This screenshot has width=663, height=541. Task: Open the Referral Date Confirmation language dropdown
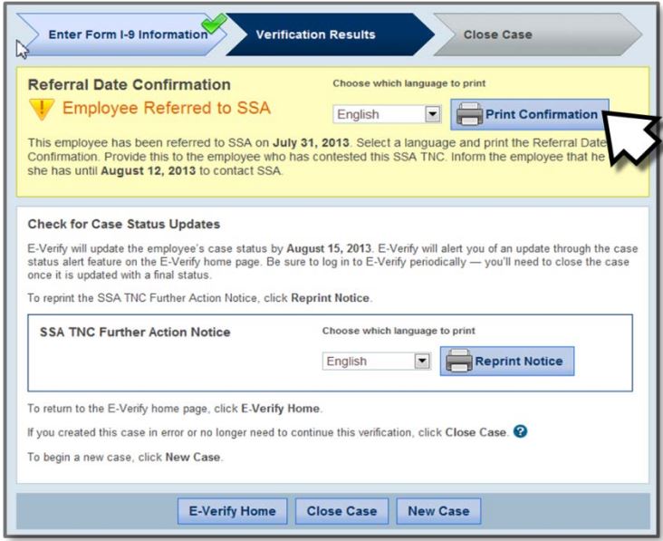(x=432, y=116)
